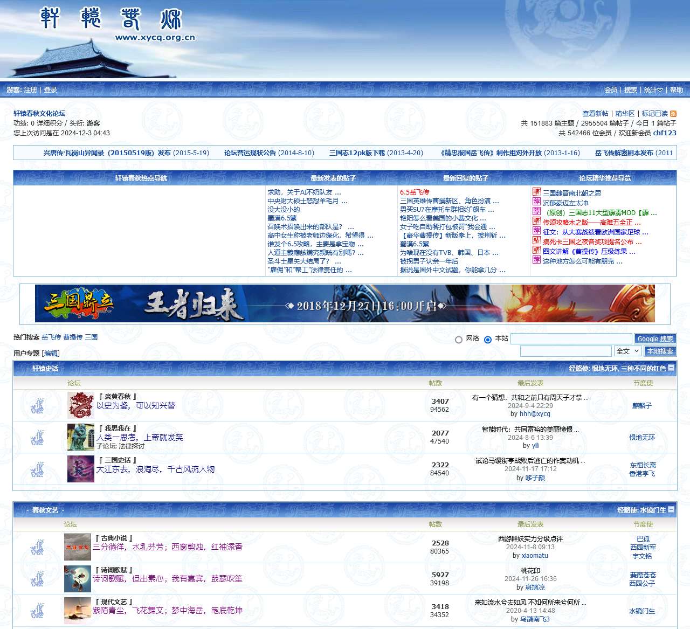Image resolution: width=690 pixels, height=629 pixels.
Task: Click the 标记已读 link
Action: (x=654, y=114)
